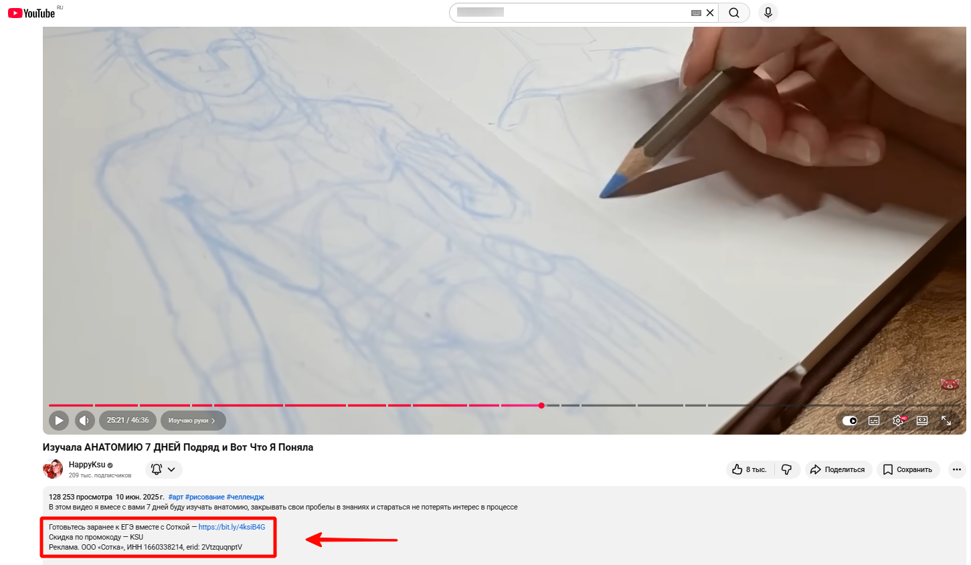
Task: Run the search with the magnifier button
Action: click(x=734, y=13)
